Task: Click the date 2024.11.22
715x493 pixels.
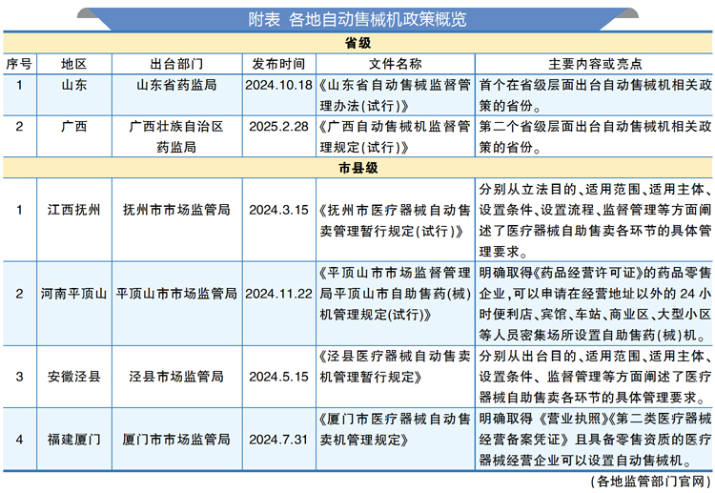Action: click(278, 294)
